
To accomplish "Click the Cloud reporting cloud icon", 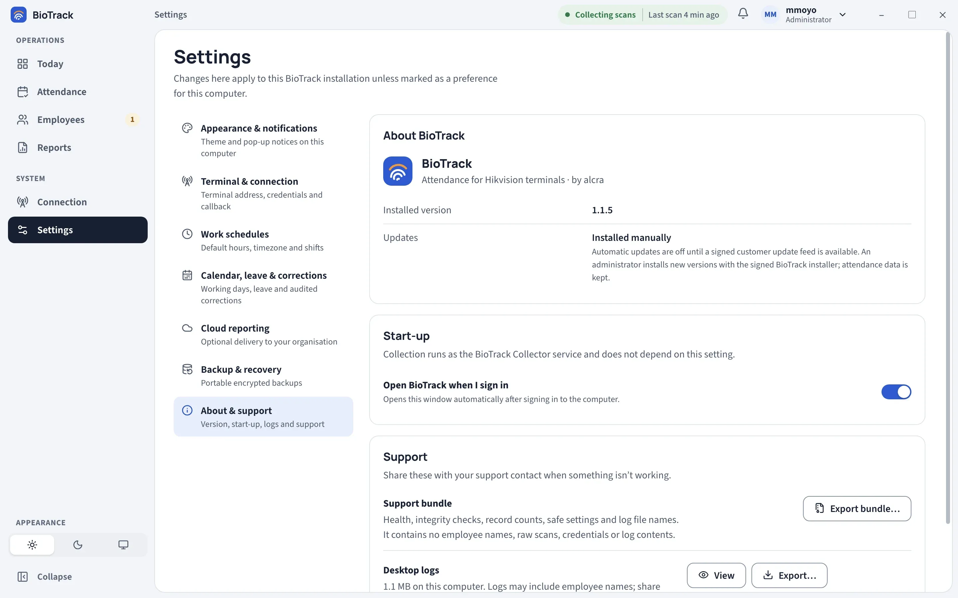I will [187, 328].
